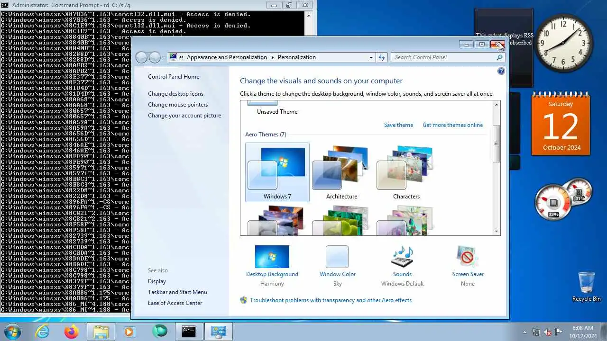
Task: Launch Firefox from the taskbar
Action: pos(72,332)
